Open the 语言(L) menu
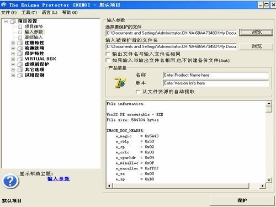This screenshot has width=276, height=207. point(49,13)
